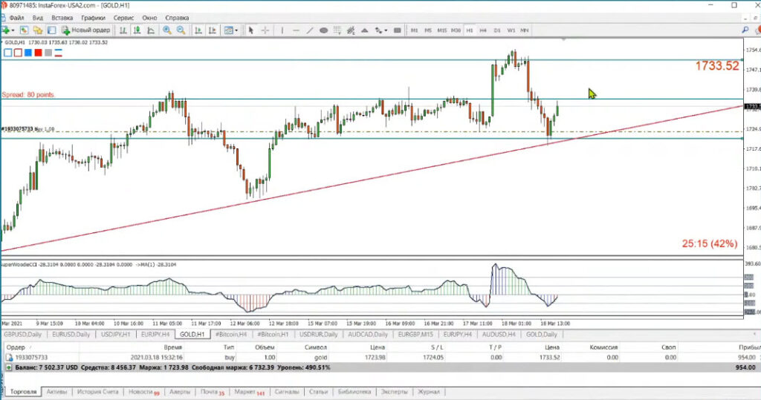Switch timeframe to M5
Image resolution: width=761 pixels, height=400 pixels.
[428, 30]
